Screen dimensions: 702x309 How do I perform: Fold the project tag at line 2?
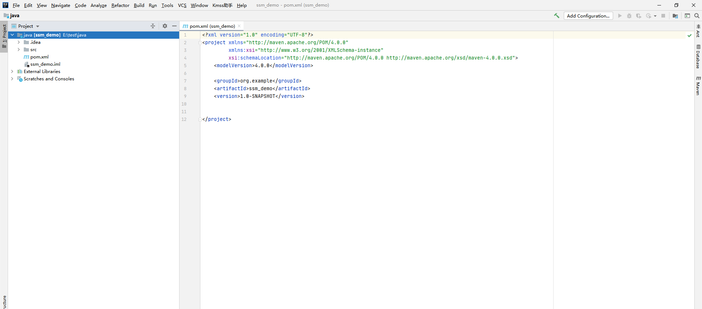tap(200, 43)
